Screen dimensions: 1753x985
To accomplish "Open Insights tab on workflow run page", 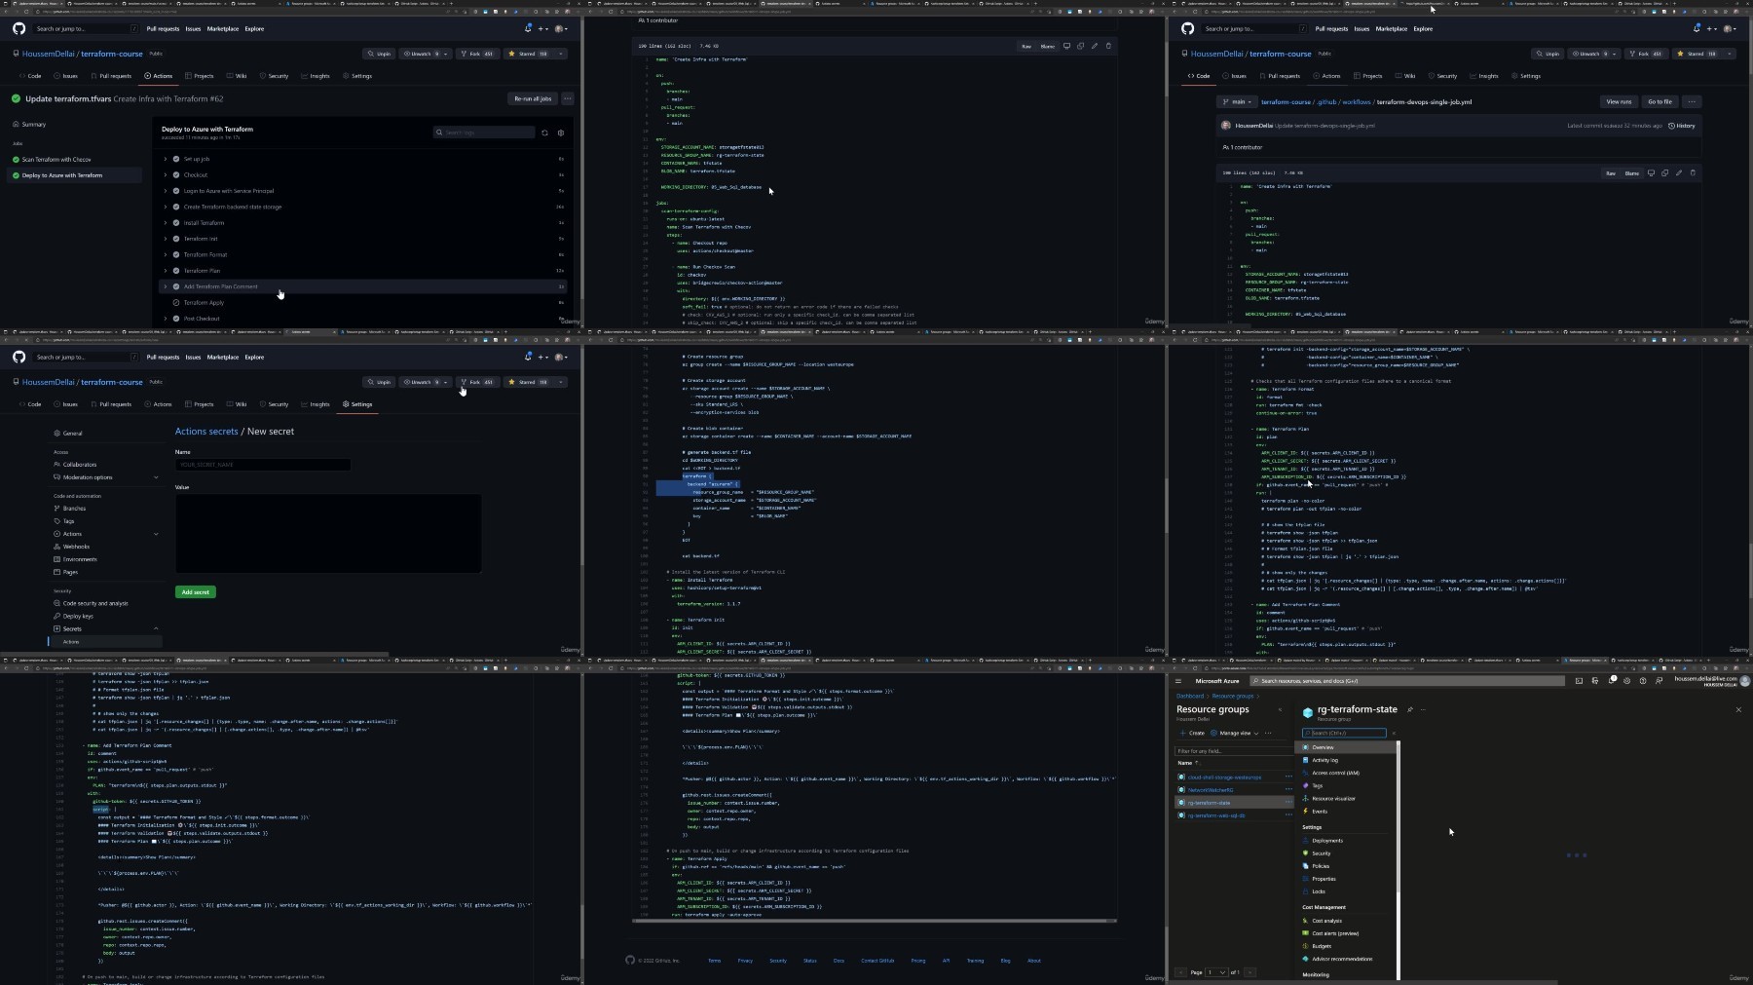I will tap(316, 76).
